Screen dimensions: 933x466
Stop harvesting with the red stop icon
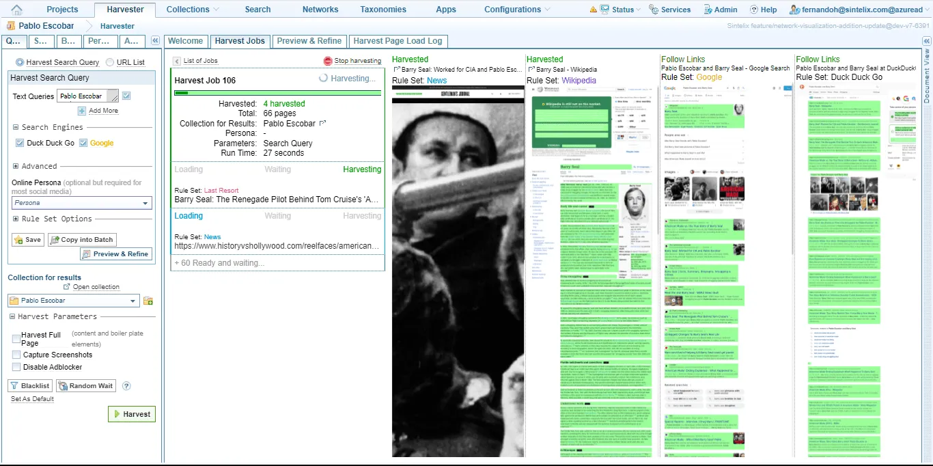(328, 61)
